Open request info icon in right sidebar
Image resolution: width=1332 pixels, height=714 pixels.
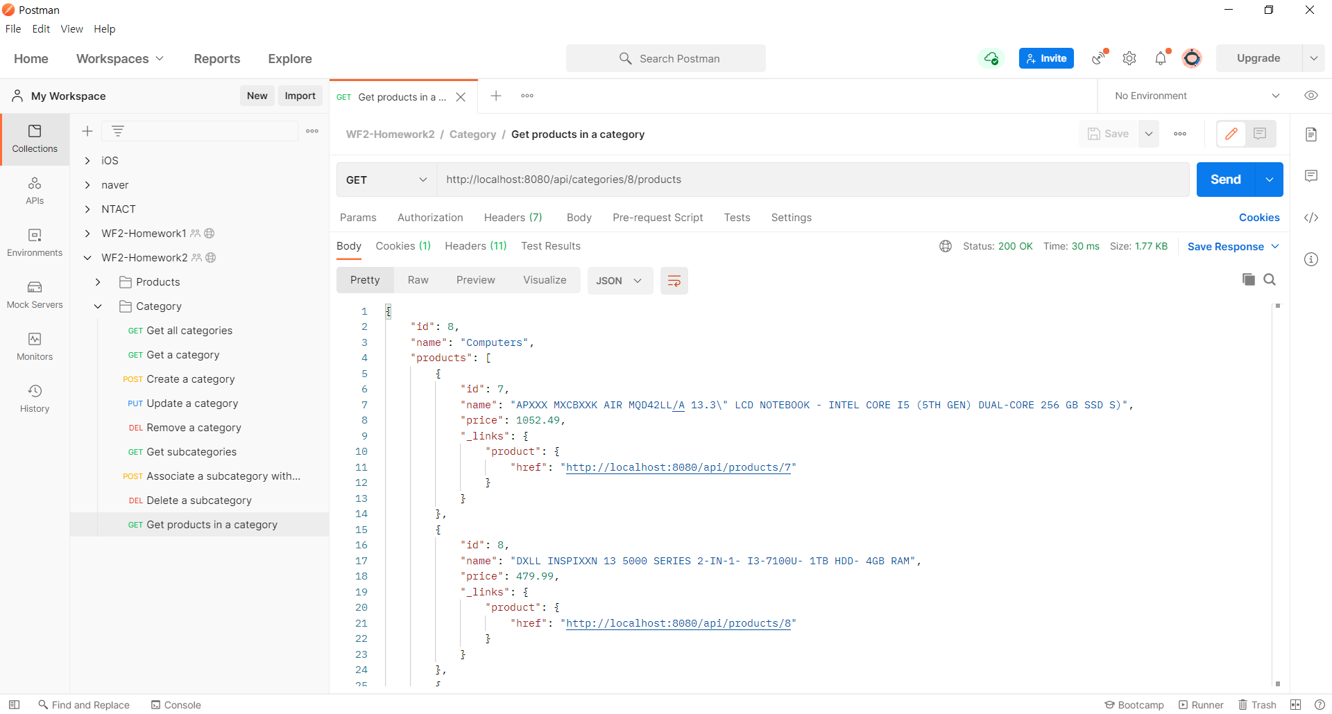coord(1311,259)
